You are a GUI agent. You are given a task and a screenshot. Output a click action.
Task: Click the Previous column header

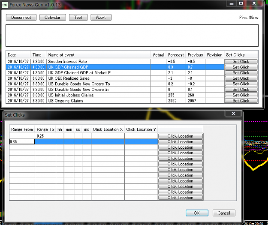(196, 55)
